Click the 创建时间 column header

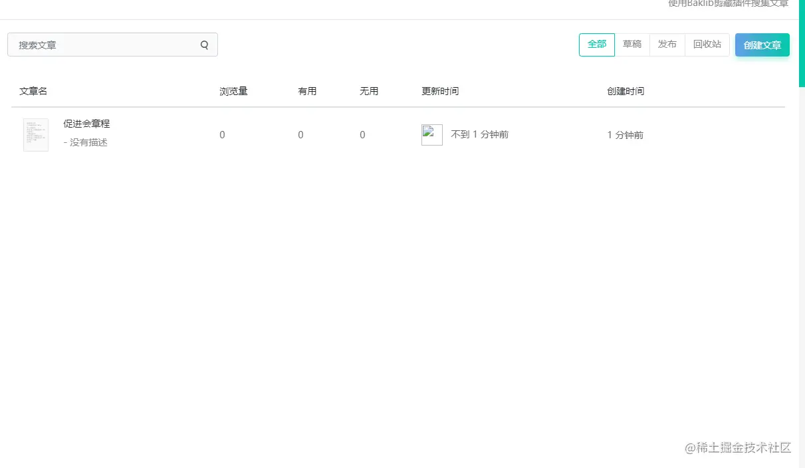626,91
